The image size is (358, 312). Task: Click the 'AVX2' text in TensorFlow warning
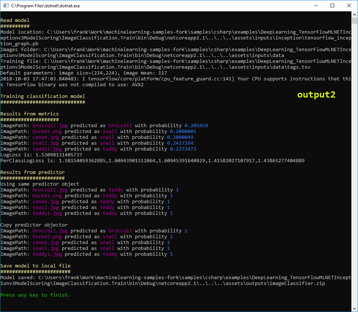click(137, 85)
